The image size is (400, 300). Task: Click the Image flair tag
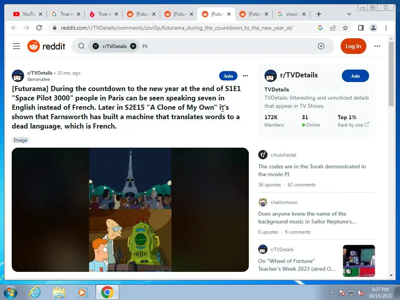pos(20,140)
